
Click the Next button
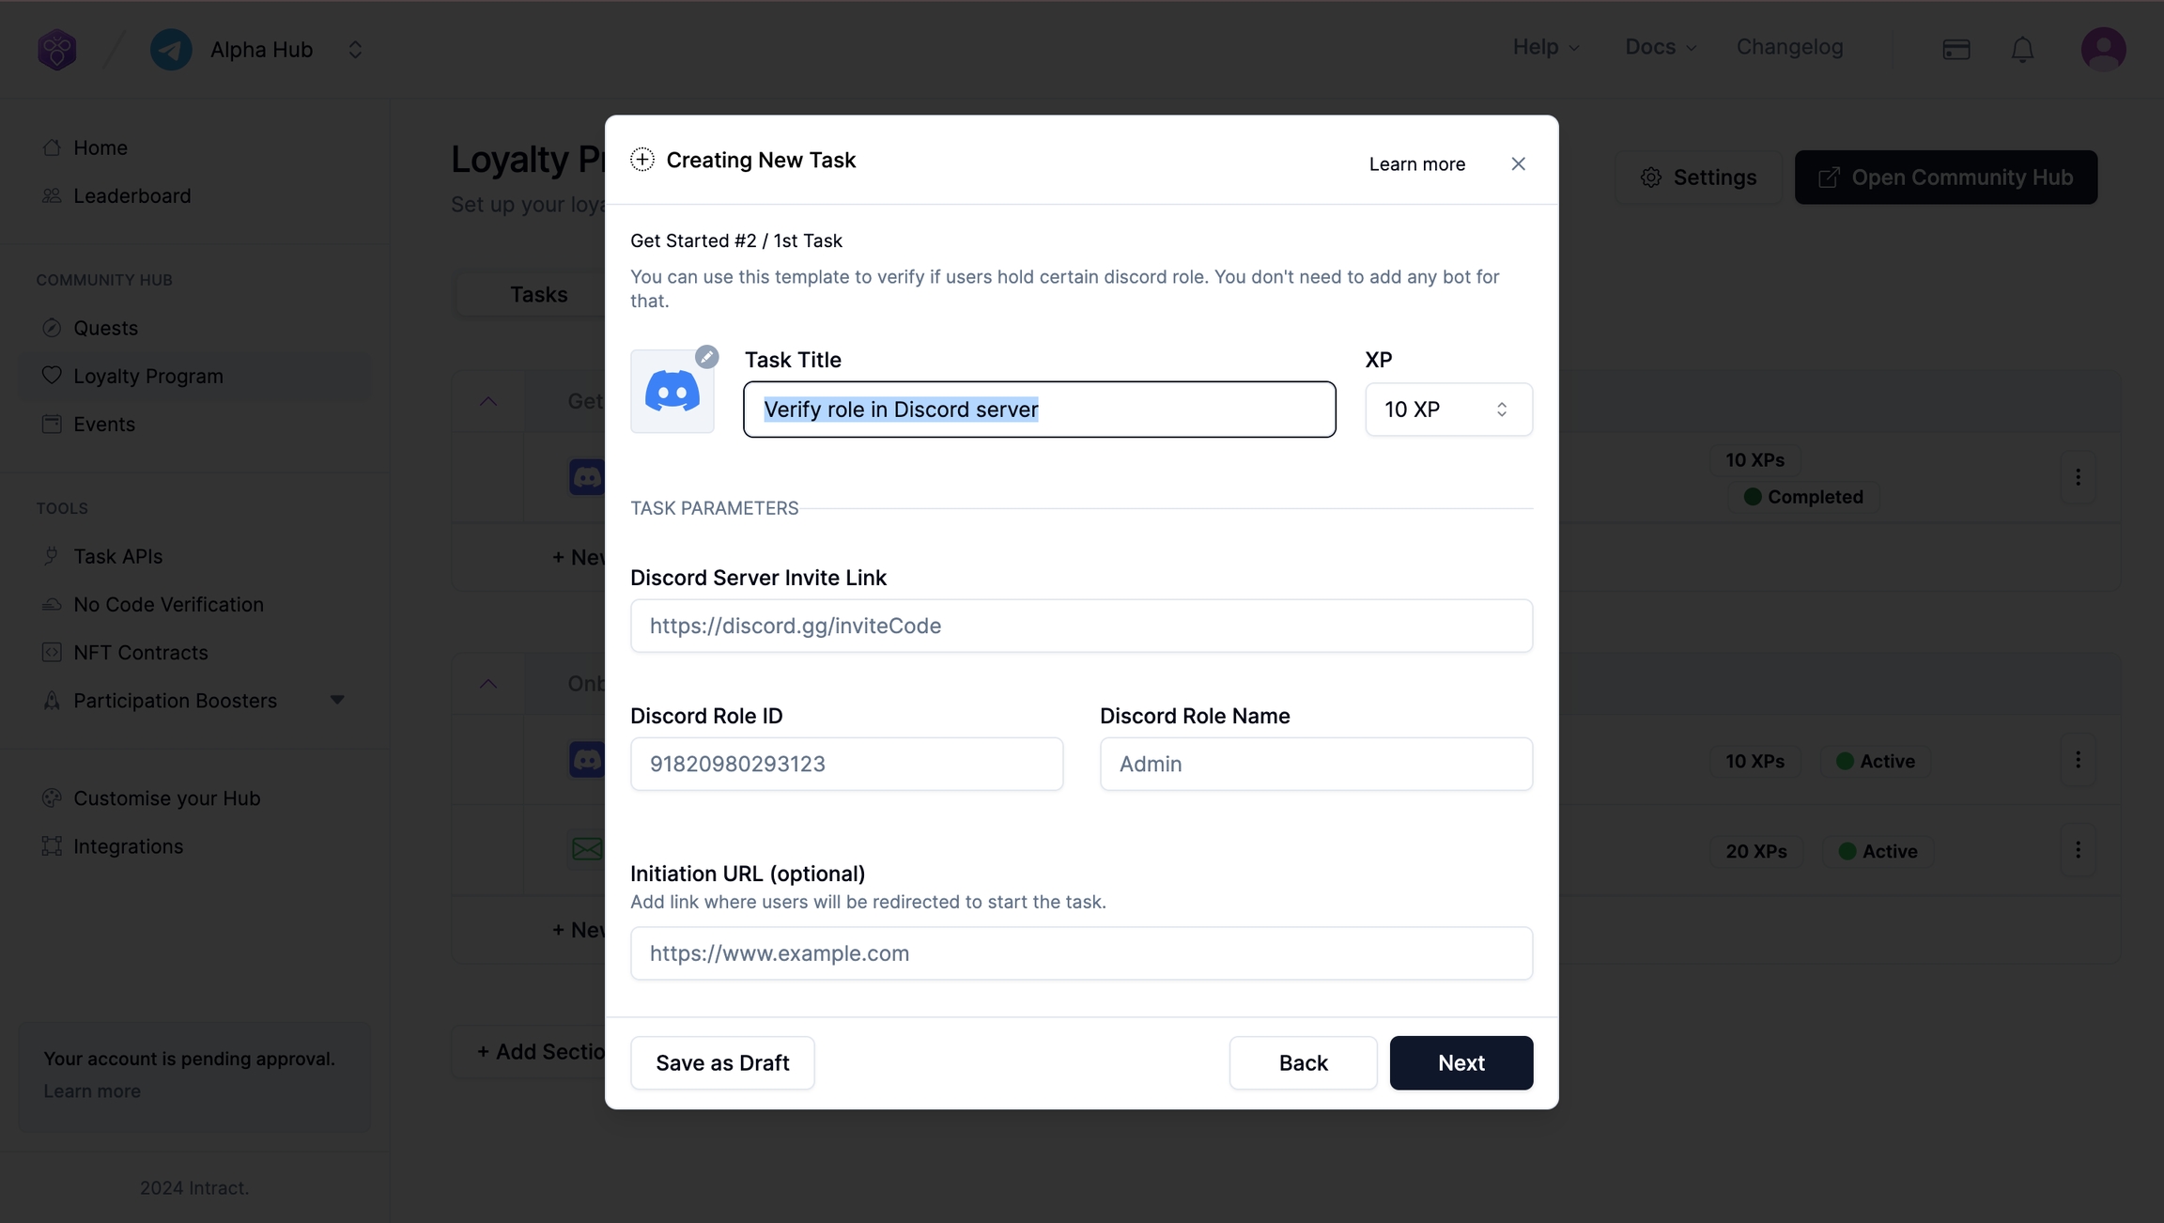(1461, 1062)
